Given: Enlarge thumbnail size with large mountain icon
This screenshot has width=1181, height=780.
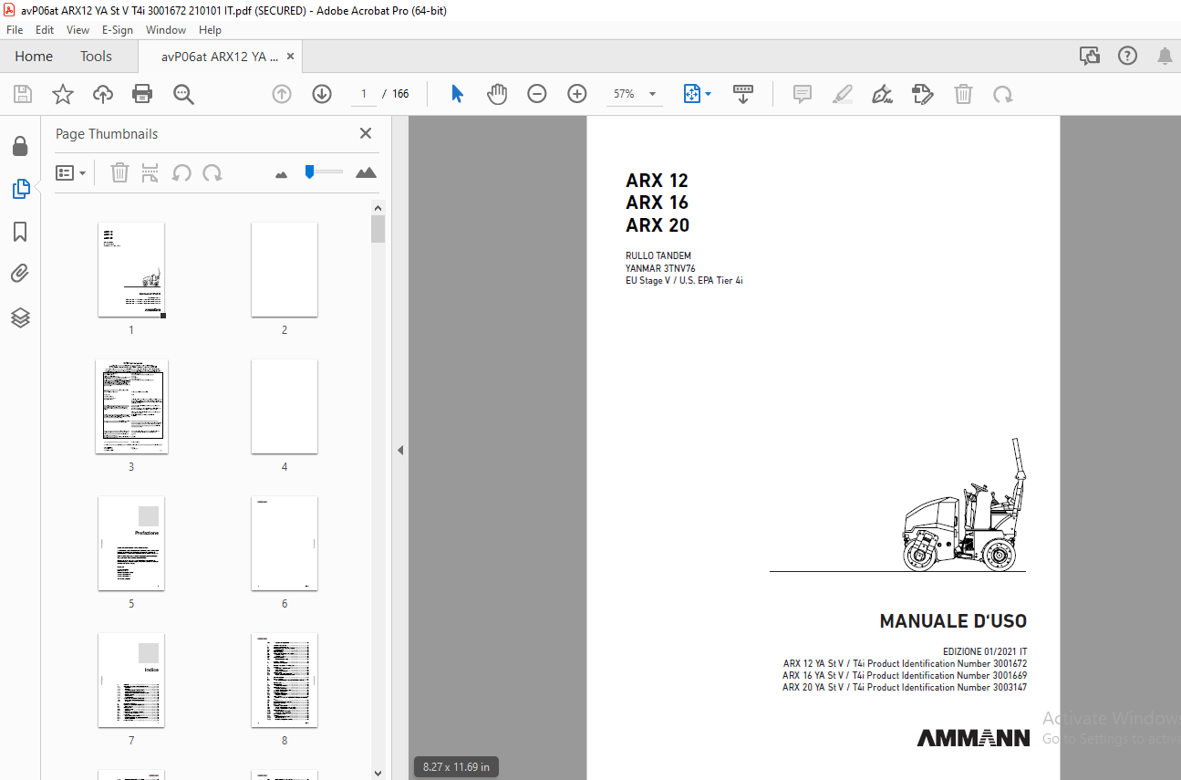Looking at the screenshot, I should coord(366,172).
